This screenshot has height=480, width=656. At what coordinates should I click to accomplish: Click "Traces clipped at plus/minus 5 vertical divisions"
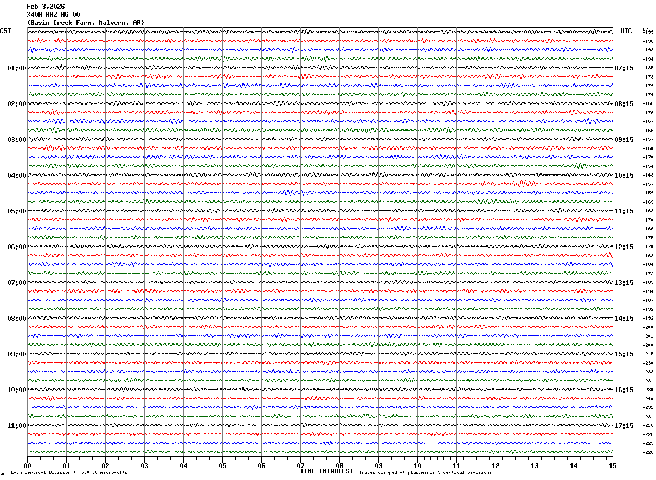pos(425,473)
